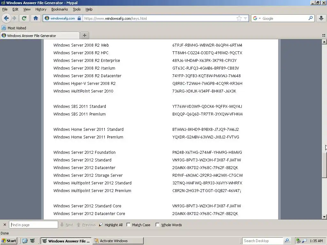The image size is (327, 245).
Task: Bookmark page with the star icon
Action: coord(239,18)
